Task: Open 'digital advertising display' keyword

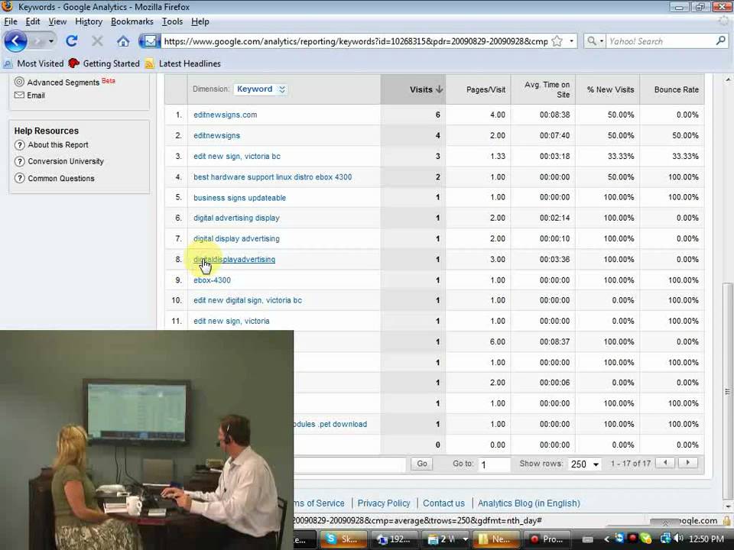Action: pyautogui.click(x=236, y=218)
